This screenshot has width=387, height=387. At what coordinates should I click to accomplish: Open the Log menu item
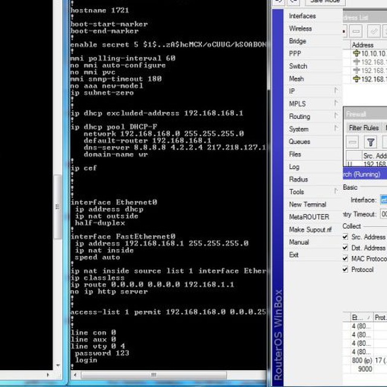point(294,167)
